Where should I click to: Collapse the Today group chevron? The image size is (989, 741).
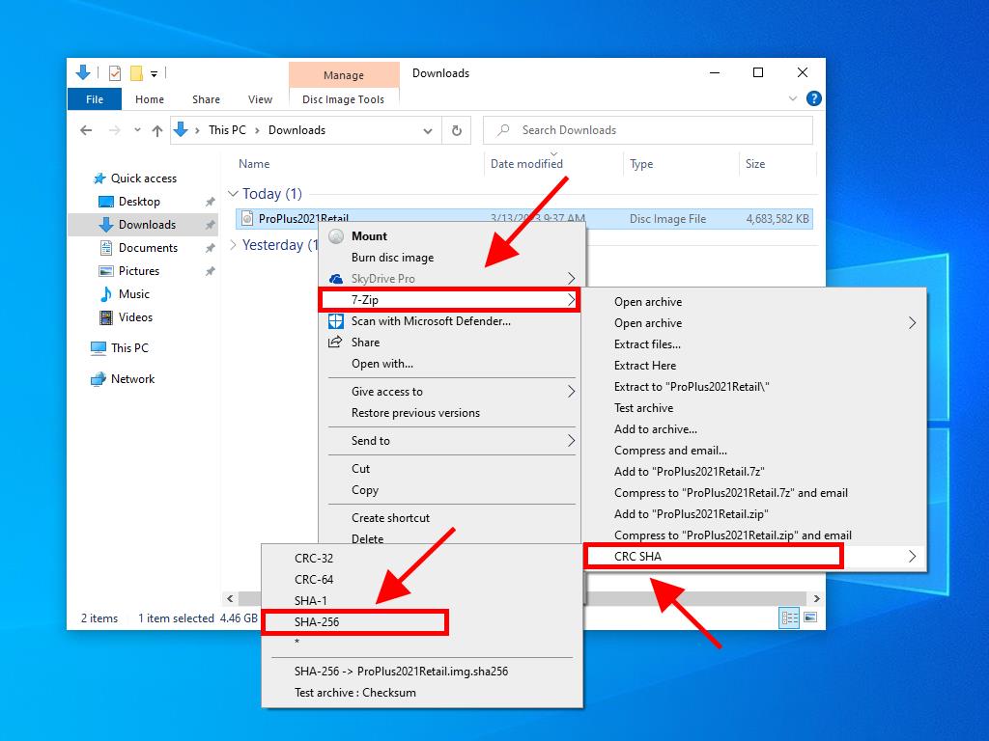[x=233, y=194]
